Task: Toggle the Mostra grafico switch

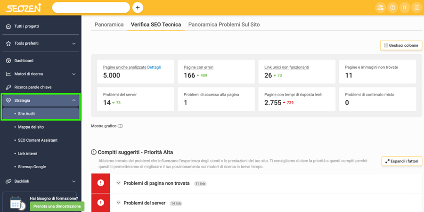Action: pyautogui.click(x=120, y=126)
